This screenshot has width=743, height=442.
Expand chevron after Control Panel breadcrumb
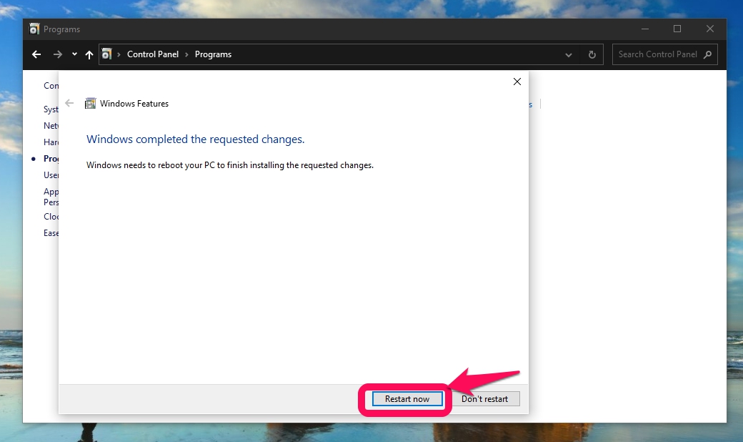[x=186, y=54]
